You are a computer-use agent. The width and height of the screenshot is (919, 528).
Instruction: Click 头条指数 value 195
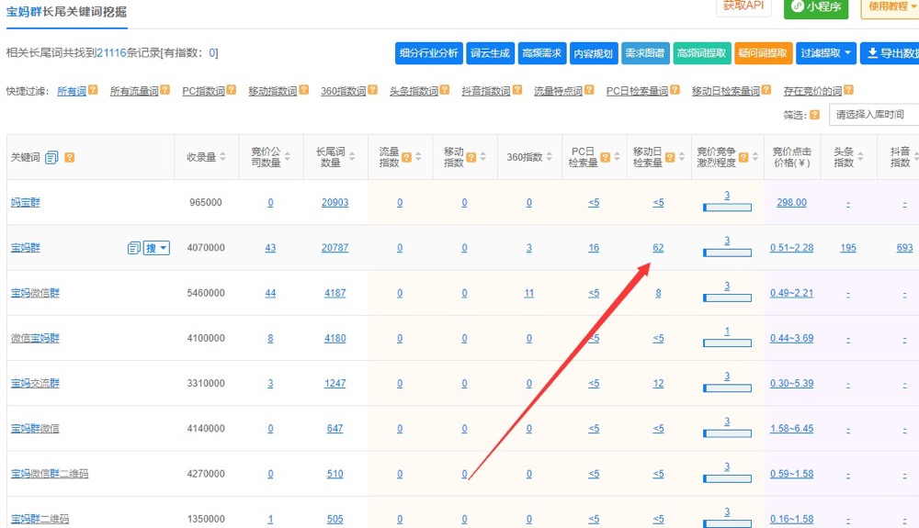(x=848, y=248)
